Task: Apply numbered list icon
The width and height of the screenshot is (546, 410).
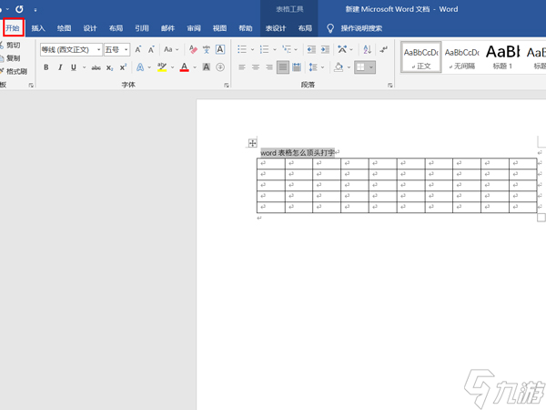Action: point(265,49)
